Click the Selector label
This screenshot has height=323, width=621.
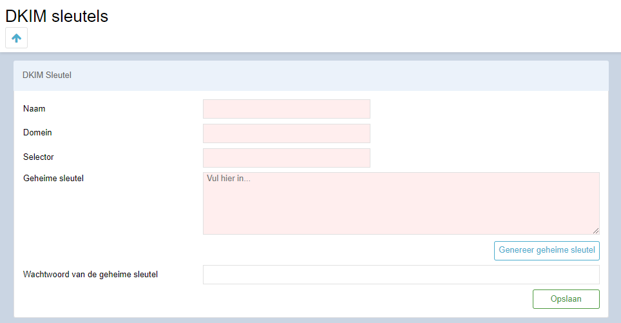click(39, 157)
